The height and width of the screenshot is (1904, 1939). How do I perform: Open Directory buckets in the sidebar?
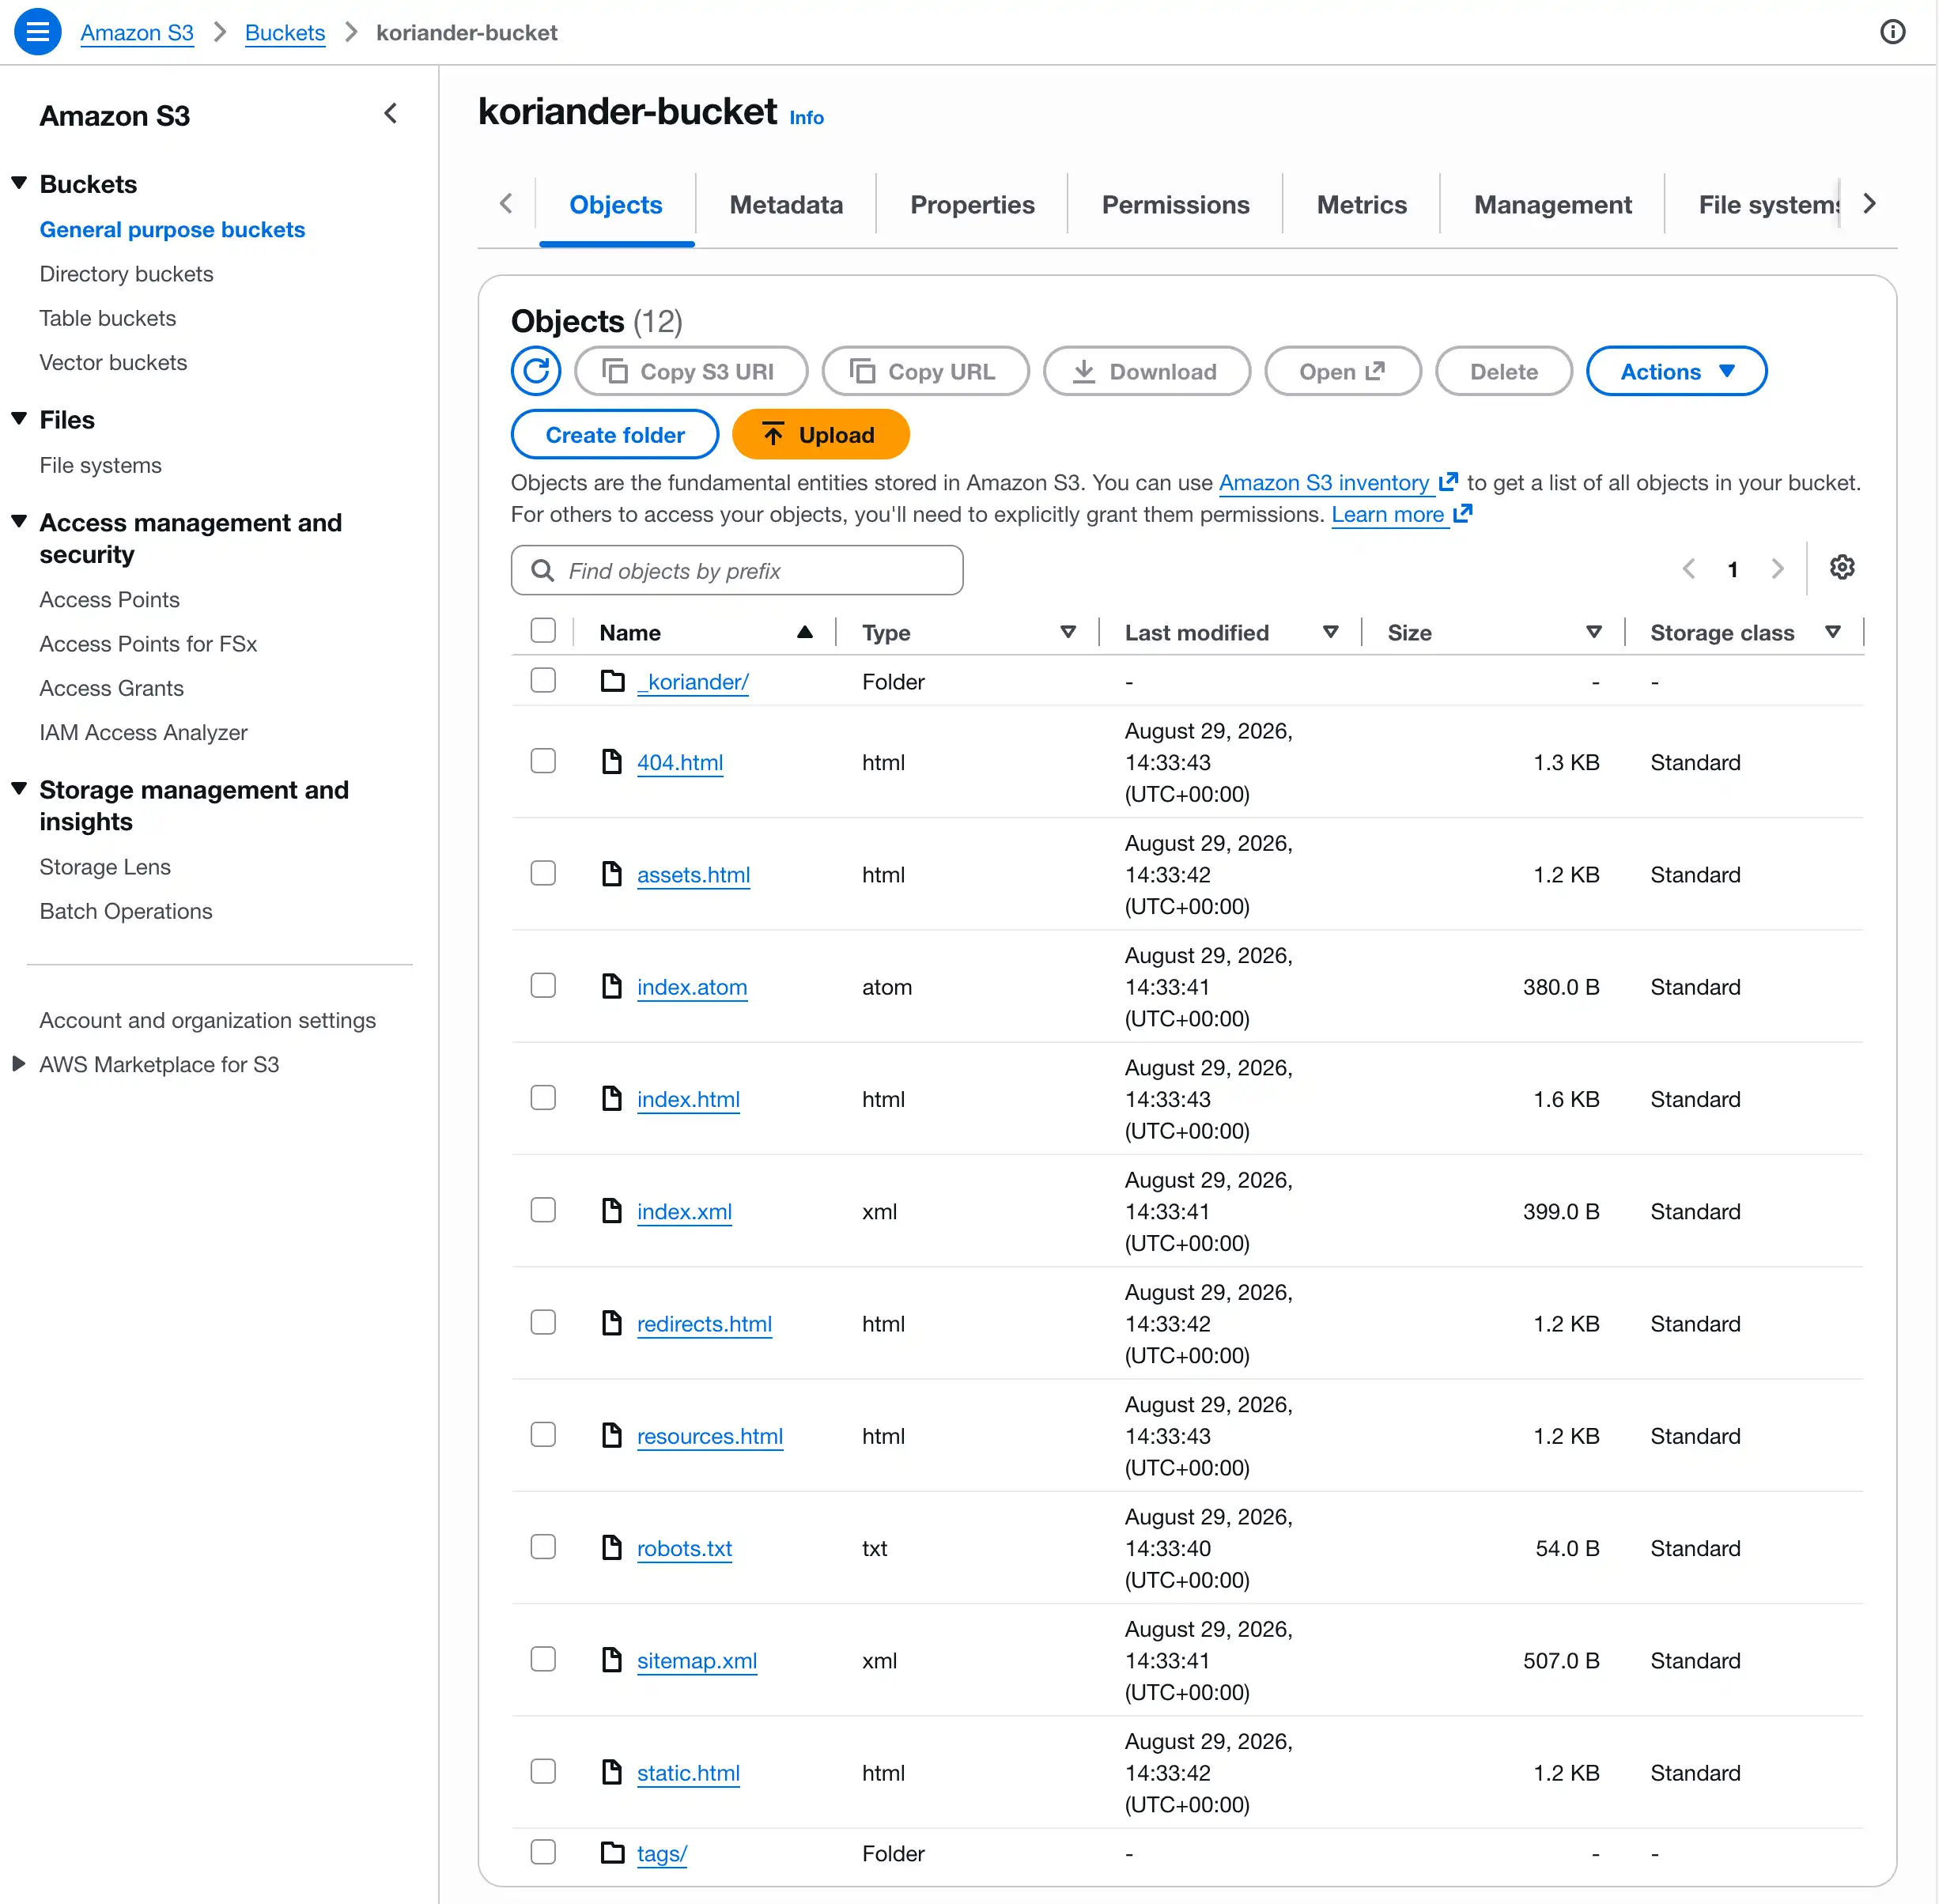126,274
